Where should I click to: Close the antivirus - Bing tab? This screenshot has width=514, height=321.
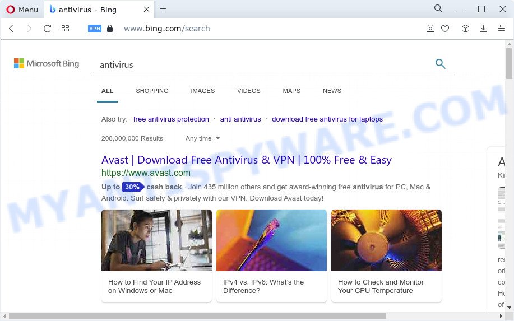pyautogui.click(x=146, y=10)
